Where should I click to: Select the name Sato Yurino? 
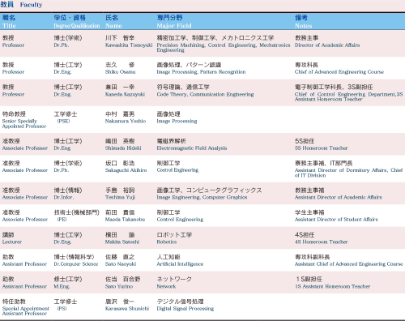(119, 286)
